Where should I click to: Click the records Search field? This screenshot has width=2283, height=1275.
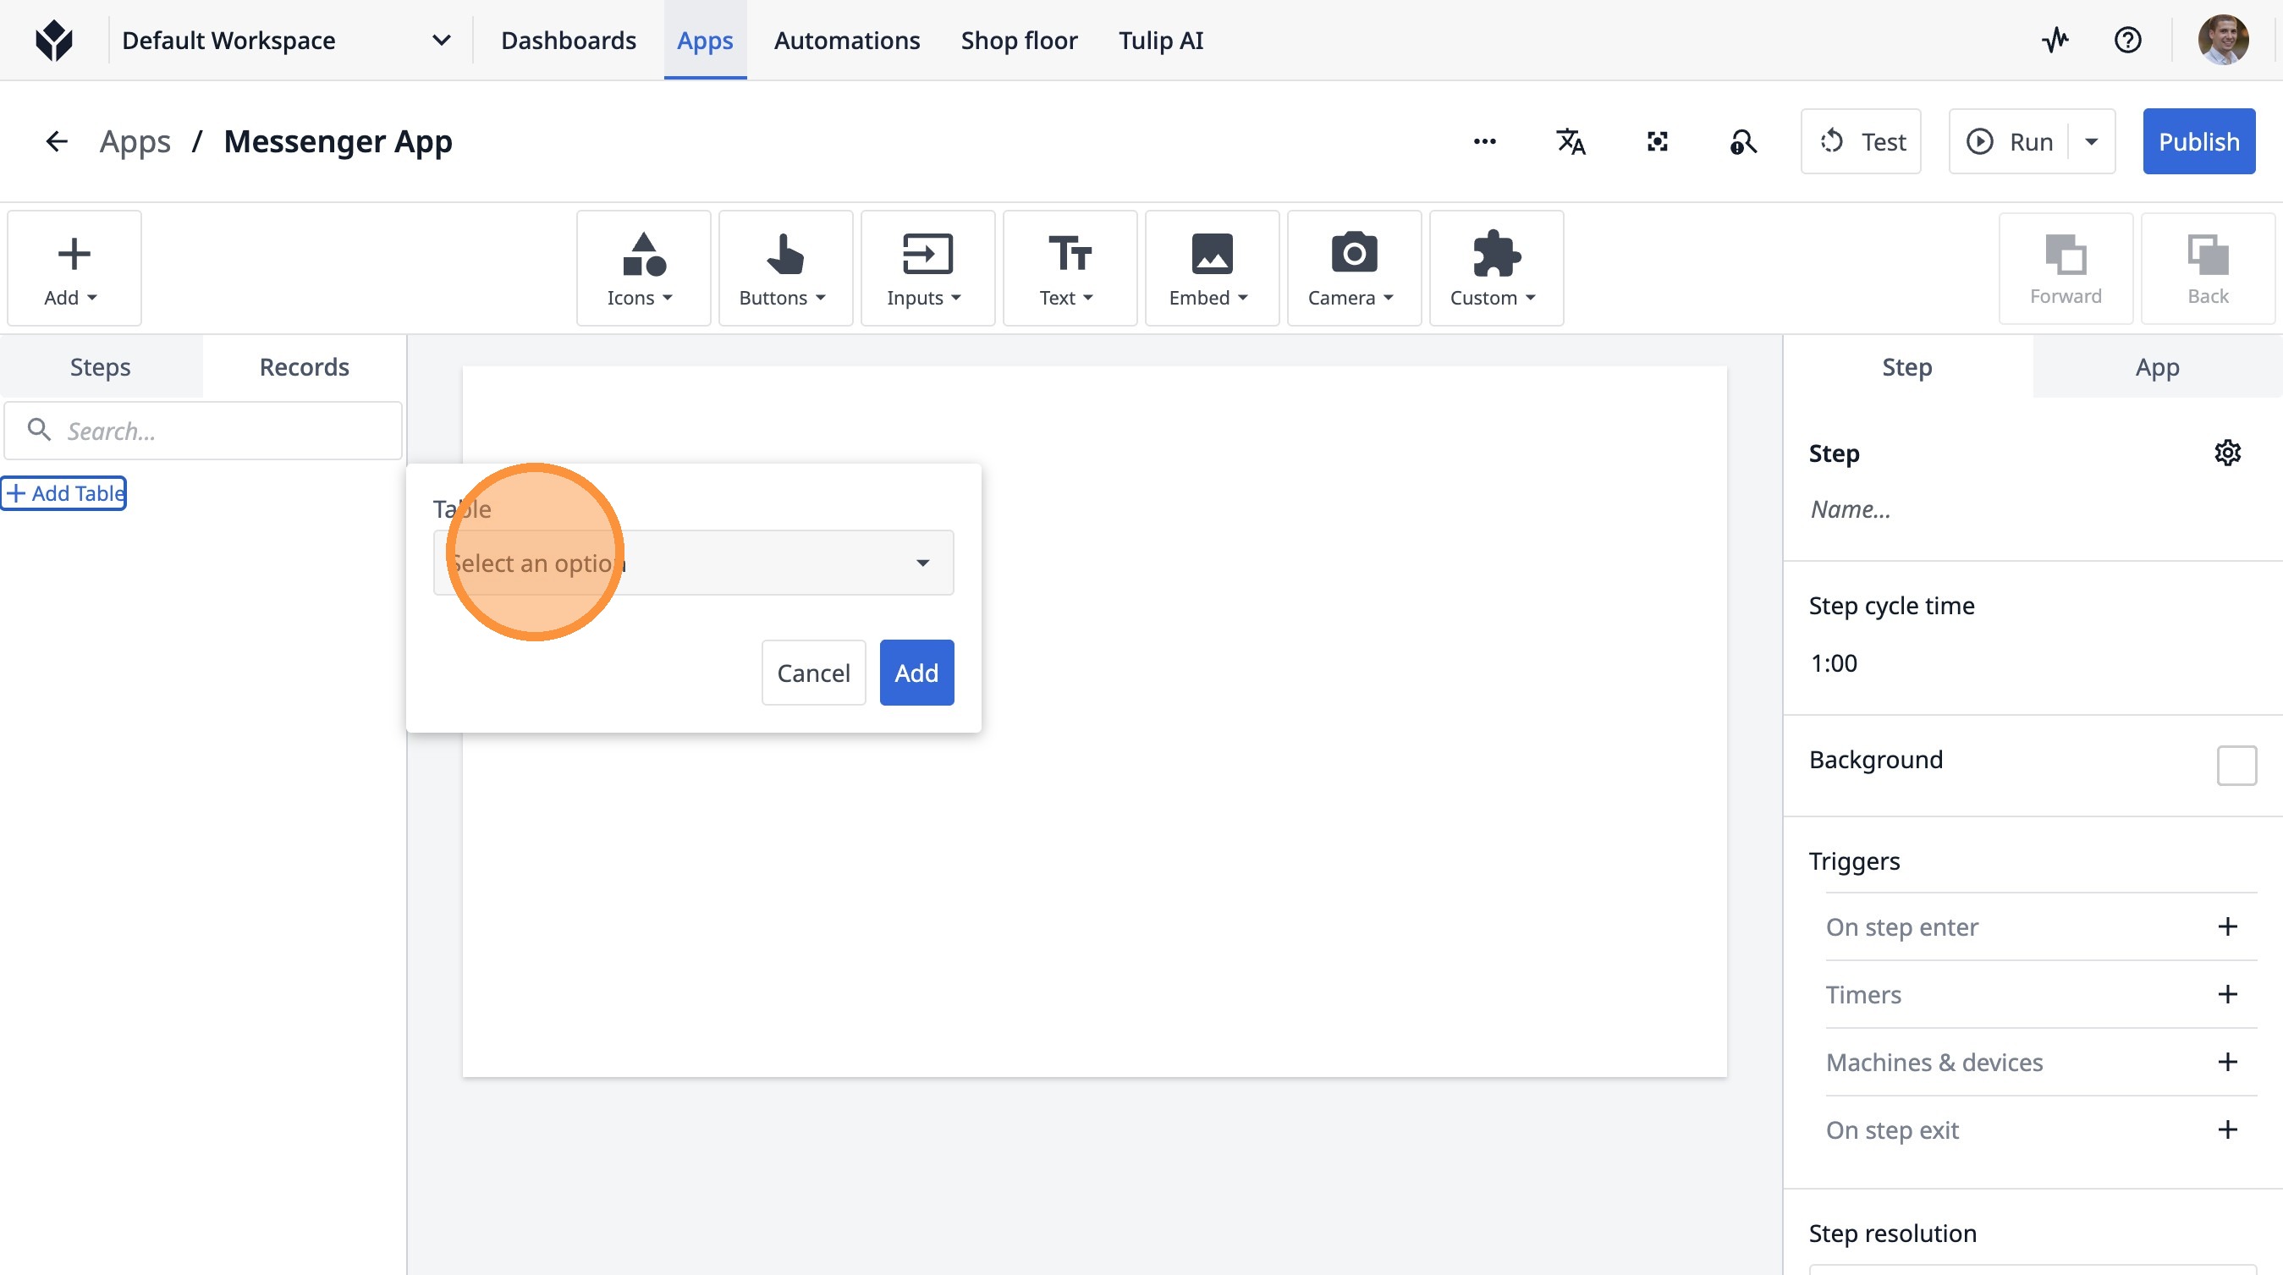(204, 431)
